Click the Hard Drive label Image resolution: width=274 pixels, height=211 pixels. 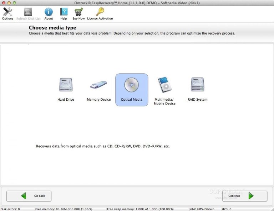(x=66, y=100)
